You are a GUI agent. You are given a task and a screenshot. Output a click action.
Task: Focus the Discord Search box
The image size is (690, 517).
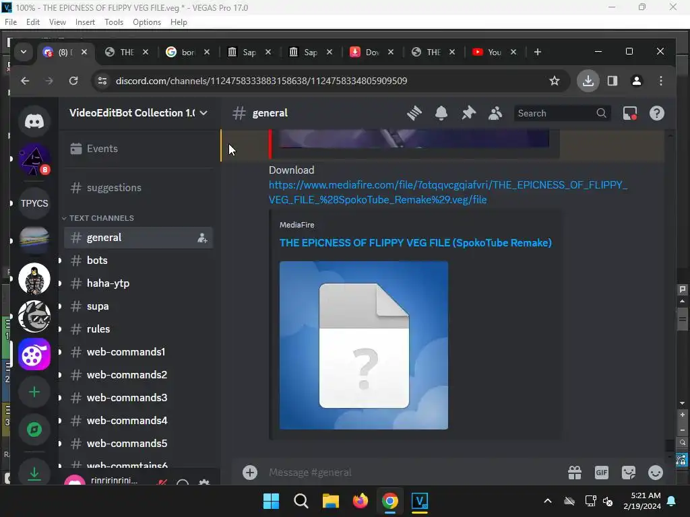click(x=562, y=113)
